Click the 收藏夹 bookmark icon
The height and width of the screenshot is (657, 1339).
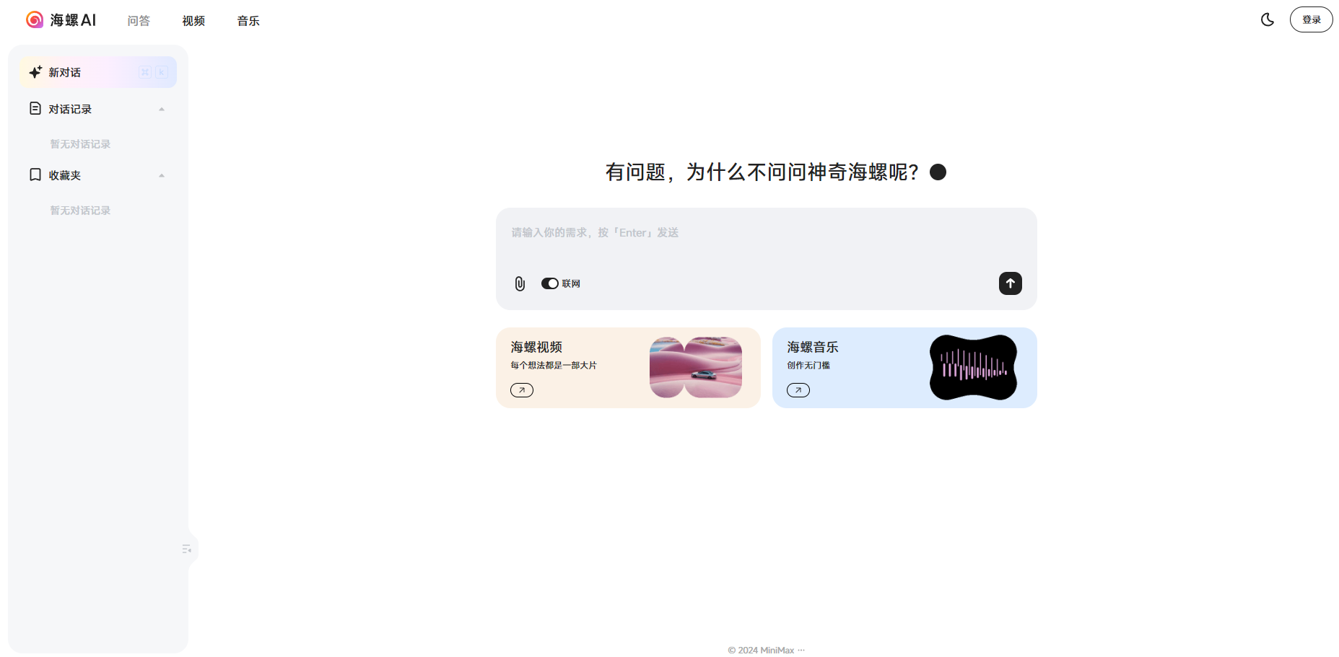point(35,175)
